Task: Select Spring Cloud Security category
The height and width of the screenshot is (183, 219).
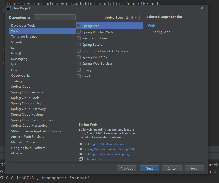Action: tap(43, 92)
